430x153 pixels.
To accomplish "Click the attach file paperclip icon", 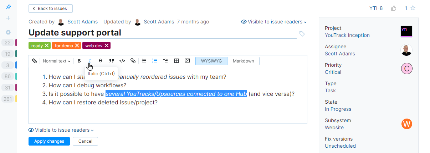I will coord(34,61).
